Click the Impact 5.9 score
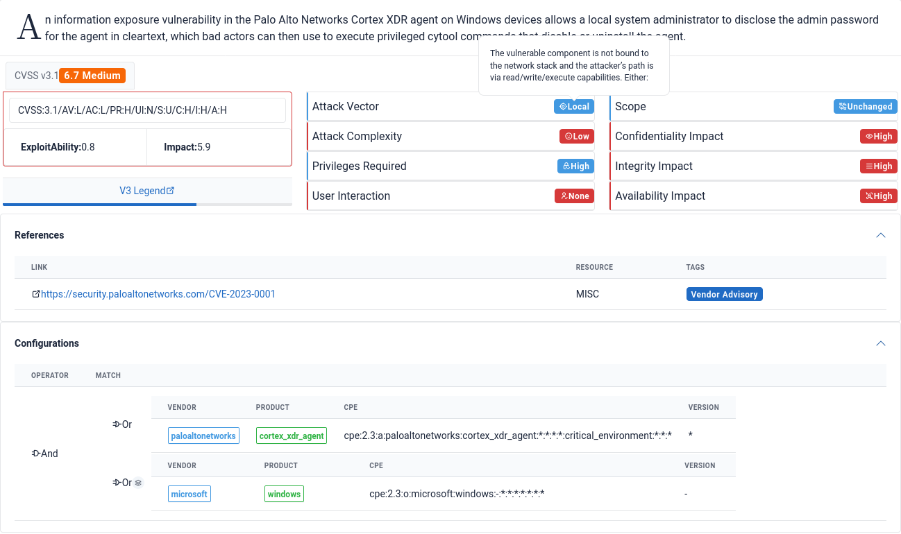The width and height of the screenshot is (901, 534). click(187, 147)
